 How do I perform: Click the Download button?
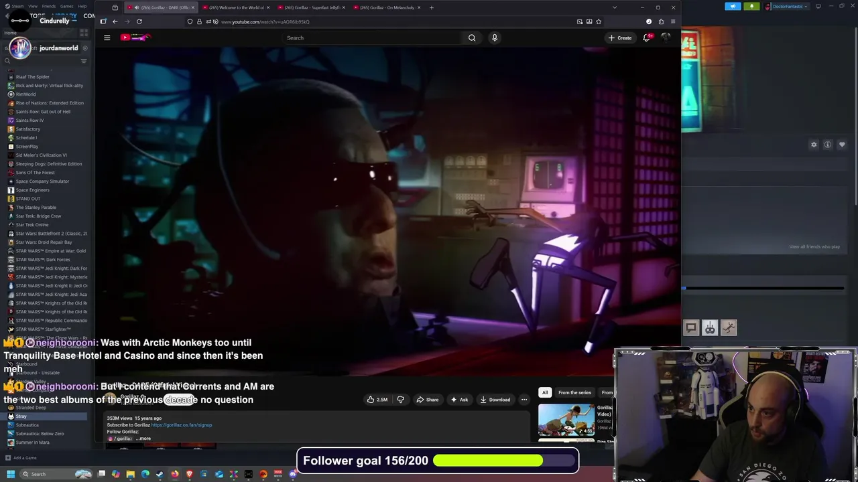point(495,400)
